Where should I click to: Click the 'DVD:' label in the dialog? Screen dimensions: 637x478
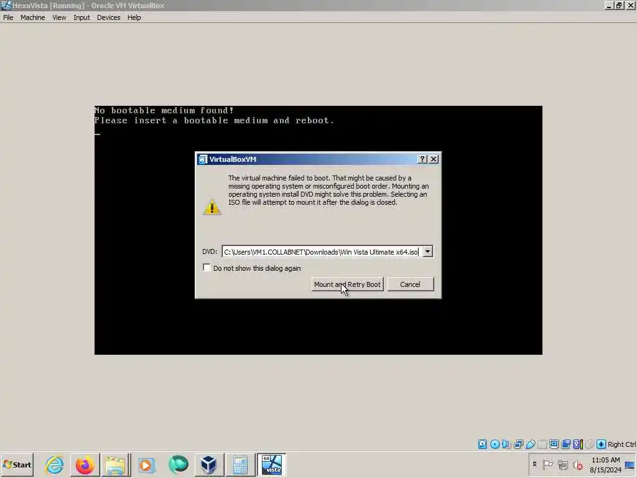click(210, 251)
